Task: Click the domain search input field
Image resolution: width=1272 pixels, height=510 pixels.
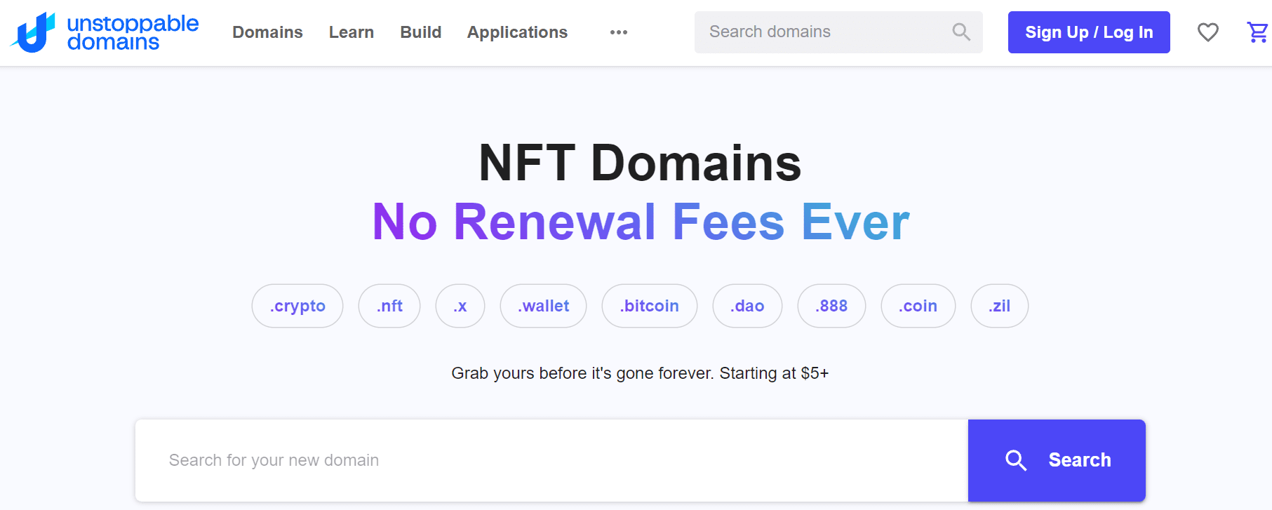Action: point(491,460)
